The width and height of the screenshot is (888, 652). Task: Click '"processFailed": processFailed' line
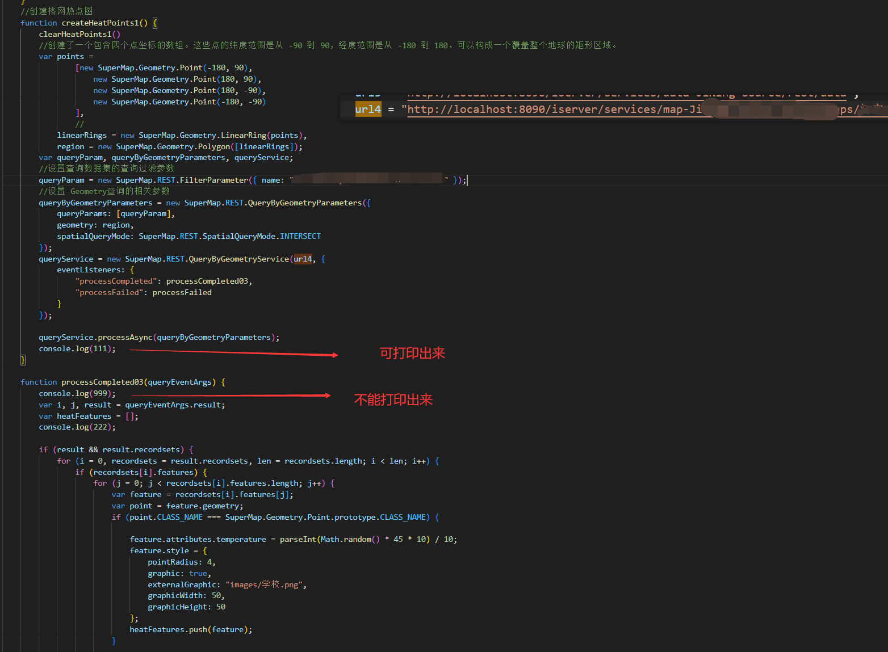coord(143,292)
